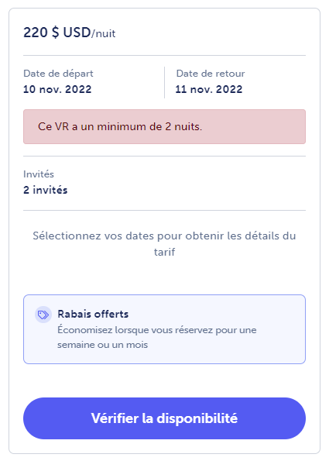Screen dimensions: 329x461
Task: Click the Économisez lorsque vous réservez description
Action: coord(157,337)
